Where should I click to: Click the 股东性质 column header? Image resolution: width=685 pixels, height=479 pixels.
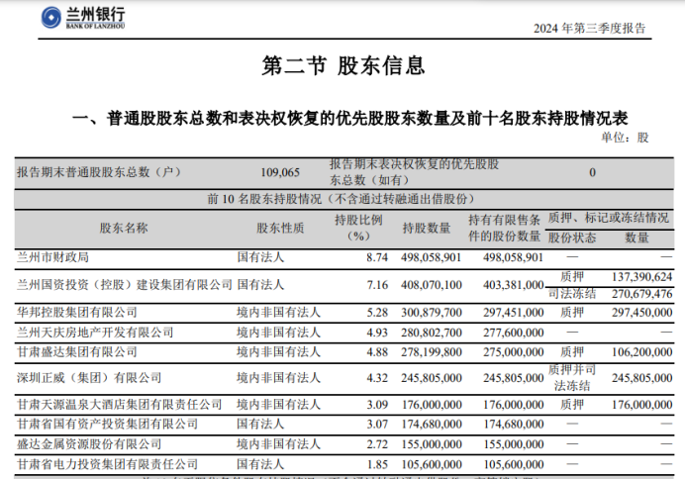coord(280,228)
